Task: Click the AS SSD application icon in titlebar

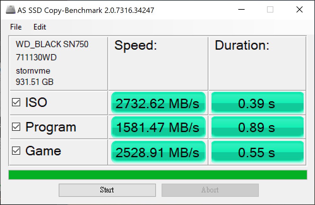Action: point(10,9)
